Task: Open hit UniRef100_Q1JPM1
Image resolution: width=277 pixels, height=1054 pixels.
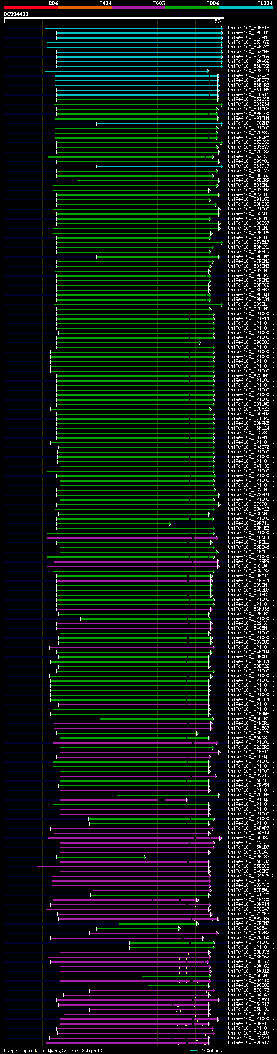Action: click(248, 38)
